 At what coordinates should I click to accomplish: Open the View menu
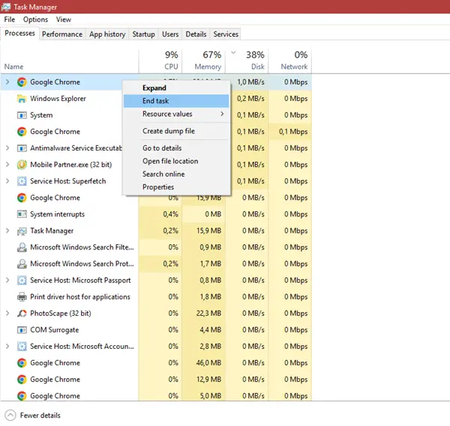[64, 19]
